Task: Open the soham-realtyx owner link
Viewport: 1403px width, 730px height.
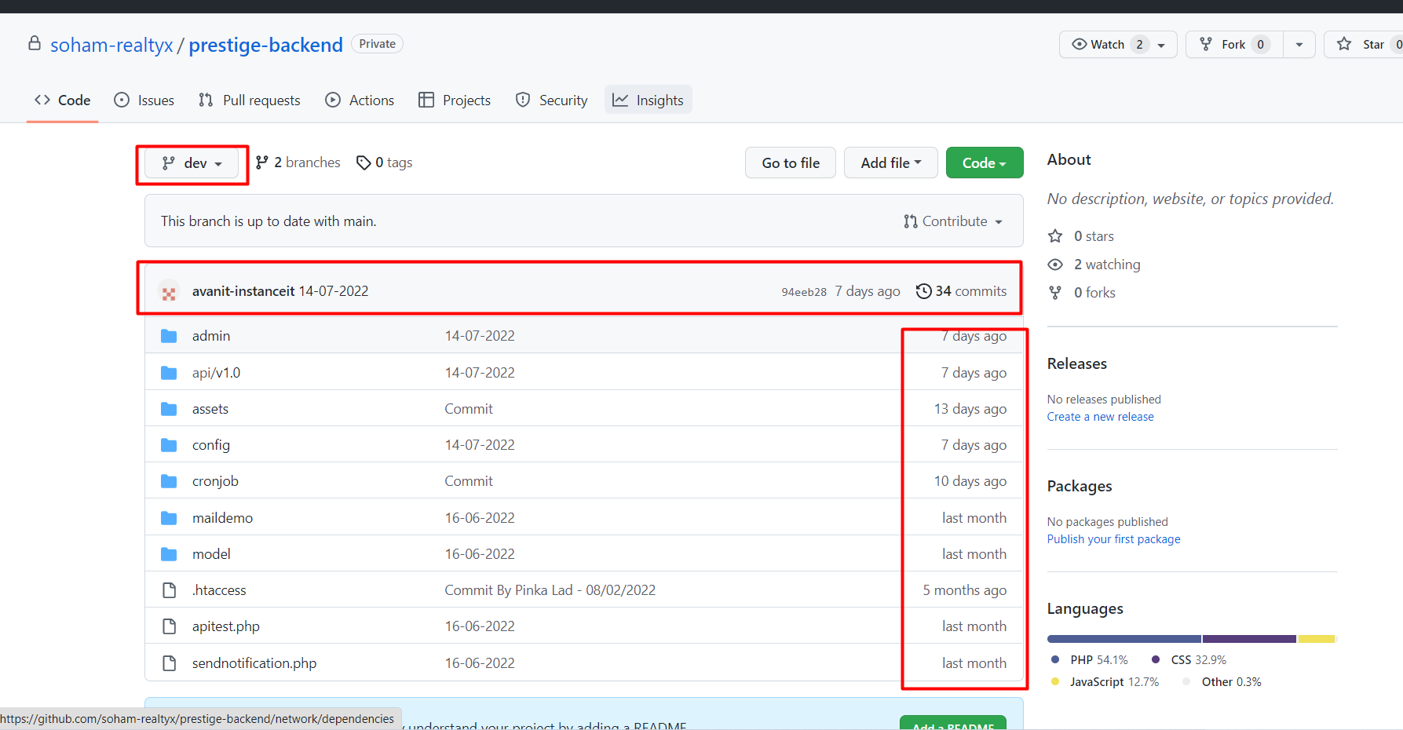Action: pyautogui.click(x=111, y=45)
